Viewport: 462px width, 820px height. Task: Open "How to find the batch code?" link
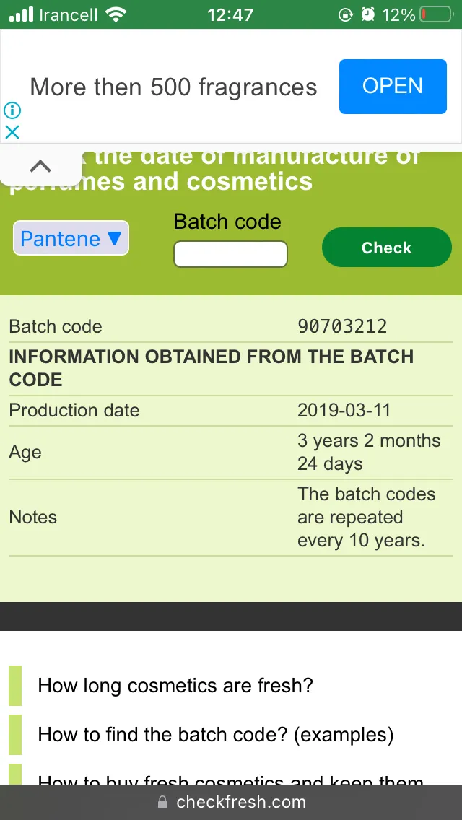216,734
